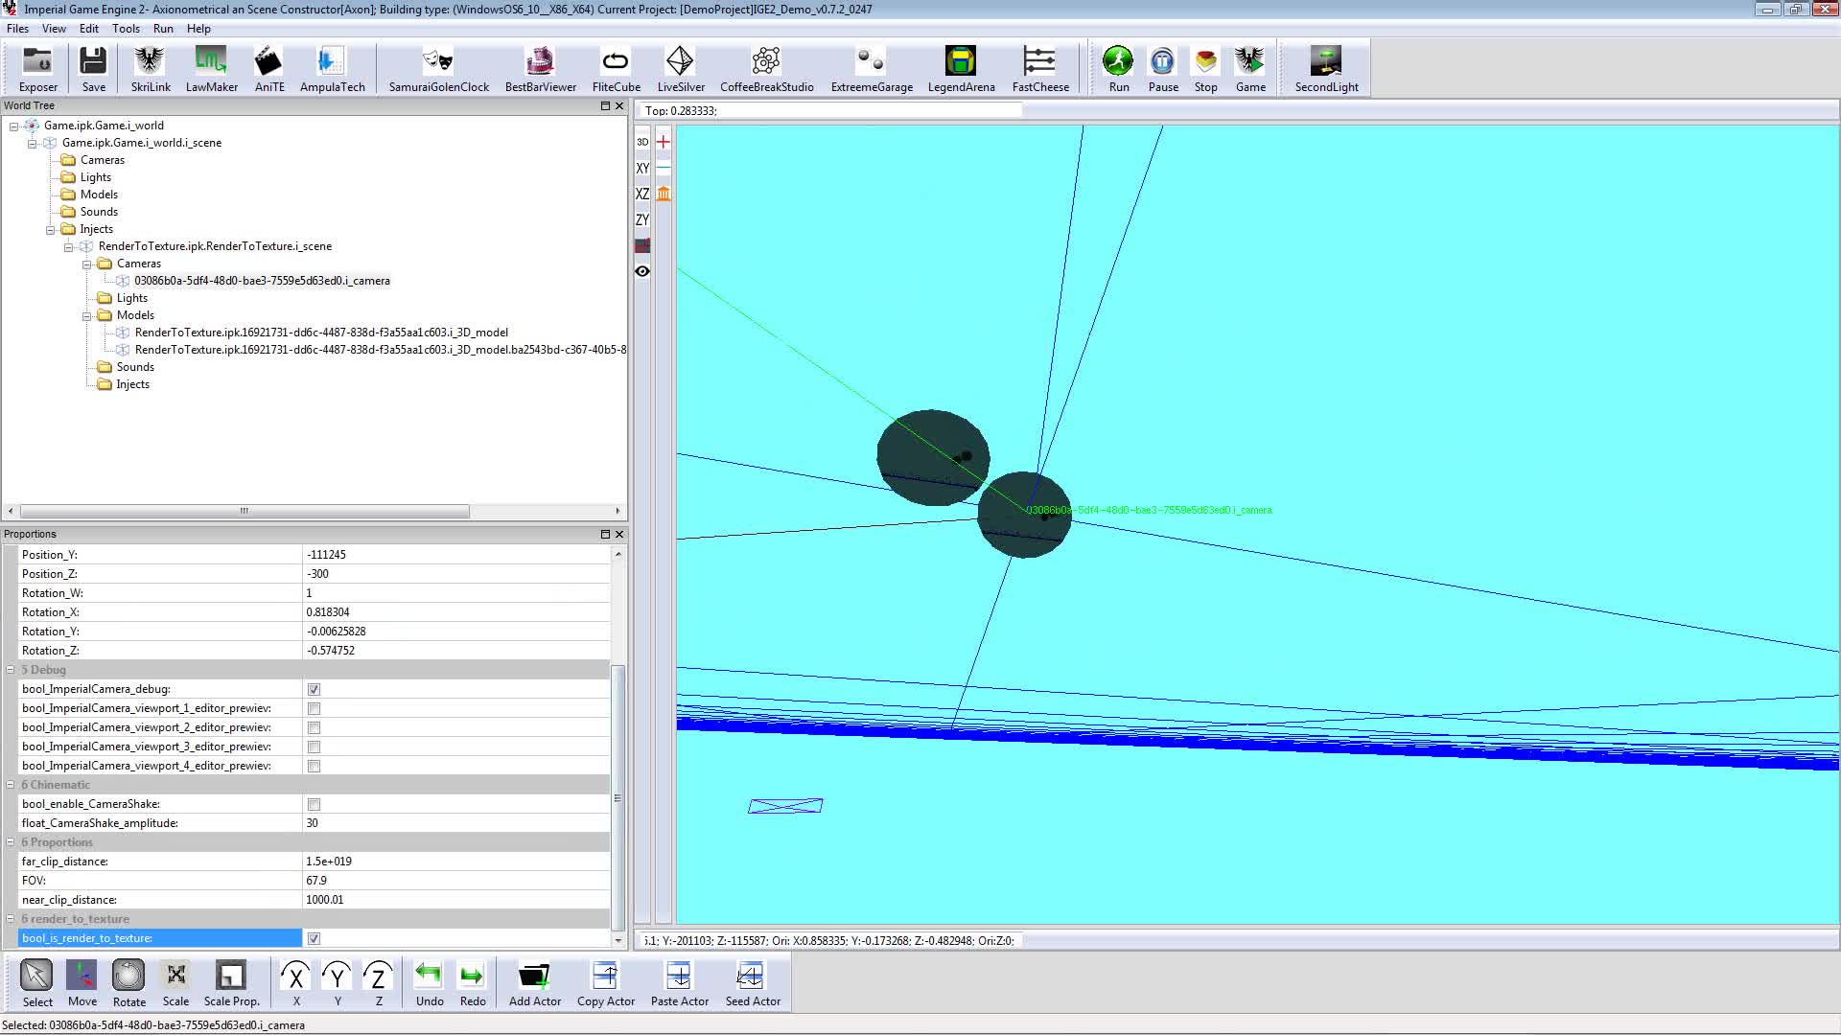Launch the AmpulaTech tool
The width and height of the screenshot is (1841, 1035).
point(332,69)
